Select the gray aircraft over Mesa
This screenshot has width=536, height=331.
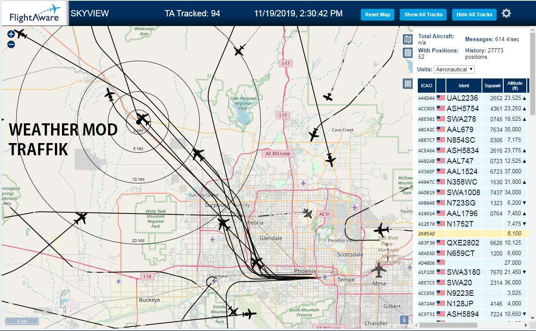coord(379,270)
